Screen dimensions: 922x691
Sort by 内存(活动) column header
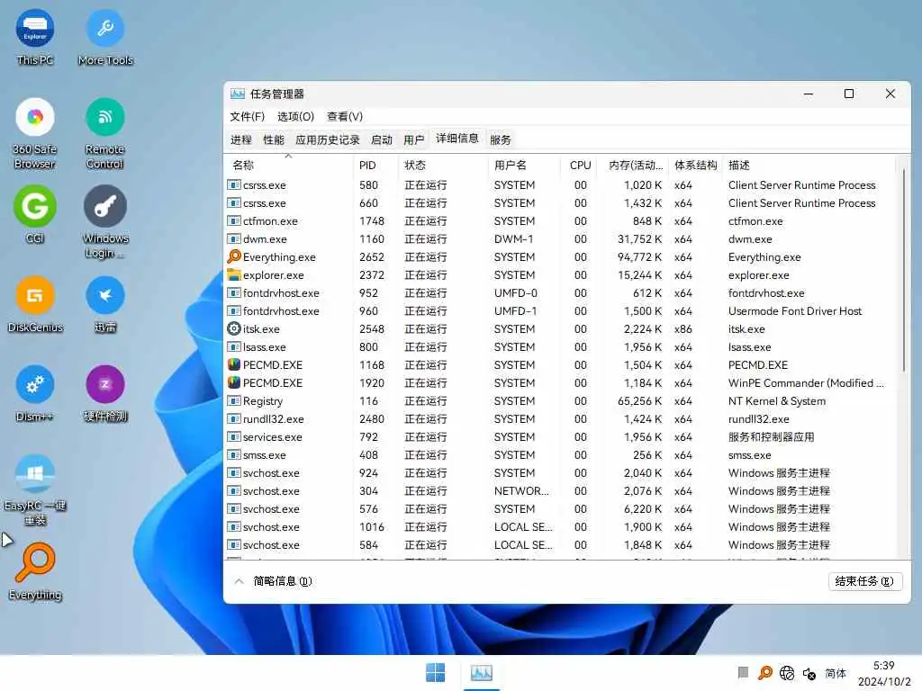[634, 166]
